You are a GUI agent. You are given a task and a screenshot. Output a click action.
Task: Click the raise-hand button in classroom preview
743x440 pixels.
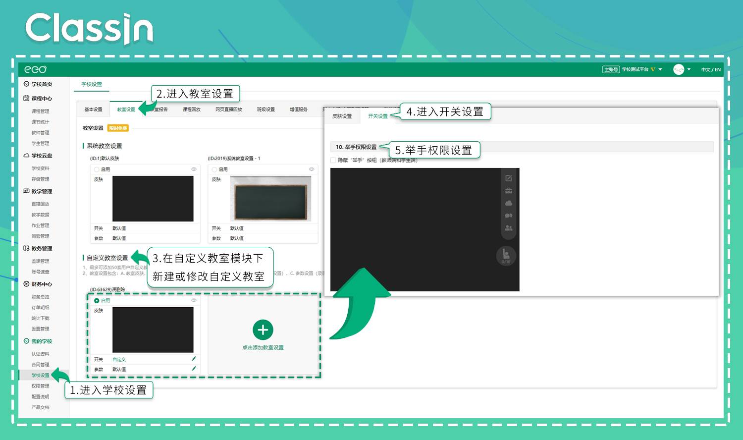click(x=506, y=256)
